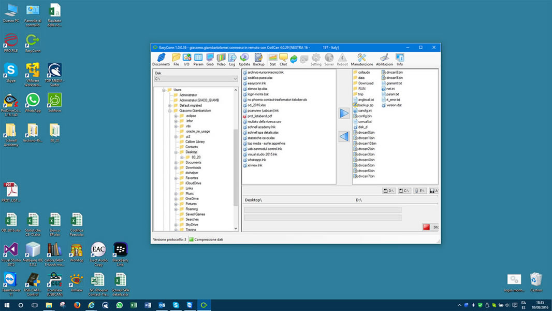This screenshot has width=552, height=311.
Task: Open the Chat toolbar icon
Action: coord(283,60)
